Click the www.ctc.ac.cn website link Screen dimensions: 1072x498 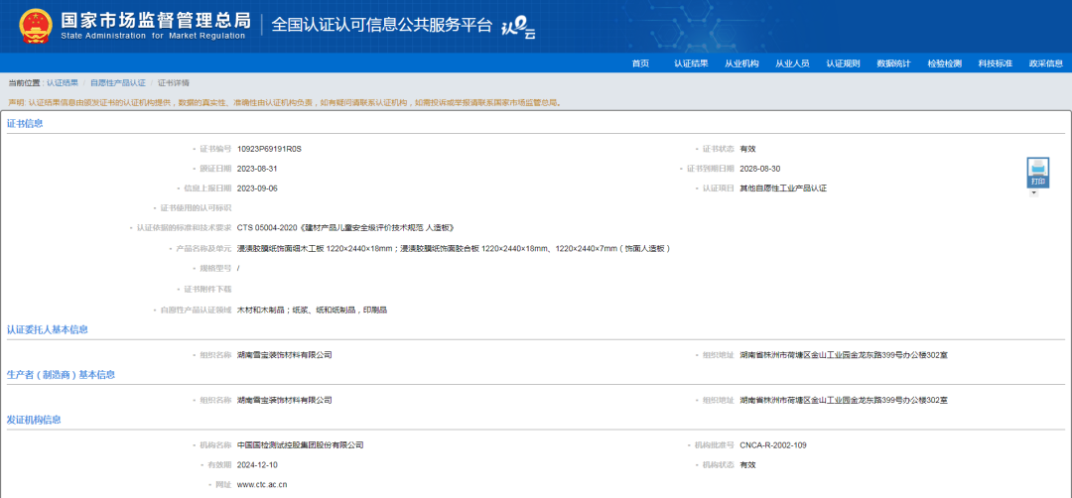tap(262, 485)
